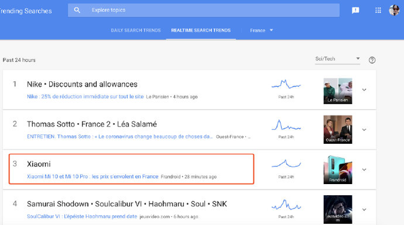Open the Sci/Tech category dropdown

click(x=337, y=59)
